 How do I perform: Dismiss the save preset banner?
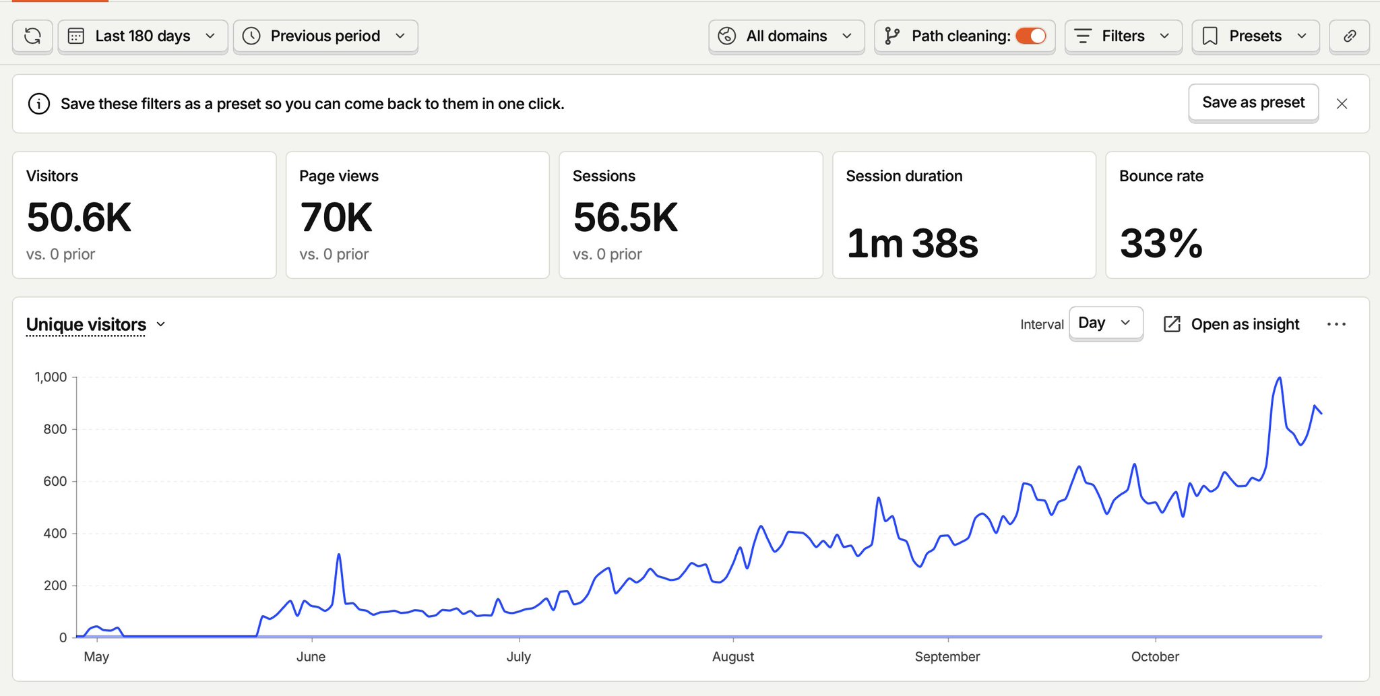pyautogui.click(x=1342, y=104)
